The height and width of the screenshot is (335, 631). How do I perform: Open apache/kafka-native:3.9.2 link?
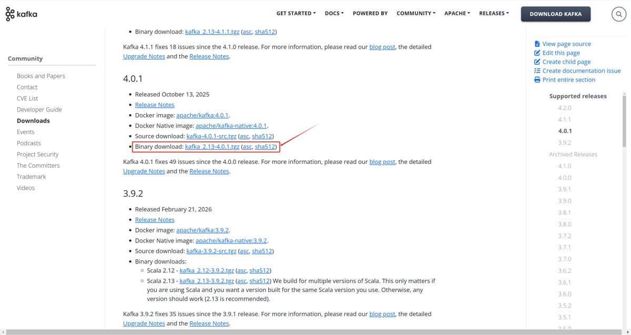point(231,241)
